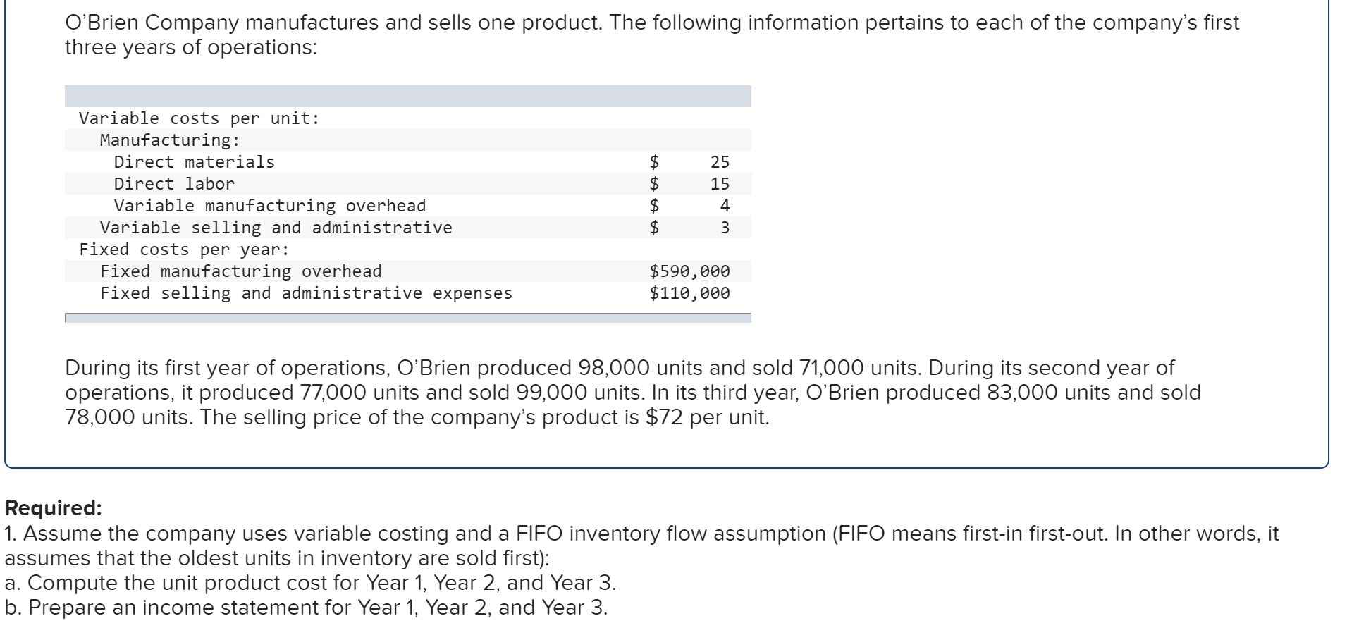Image resolution: width=1347 pixels, height=628 pixels.
Task: Click the gray table header bar
Action: [407, 97]
